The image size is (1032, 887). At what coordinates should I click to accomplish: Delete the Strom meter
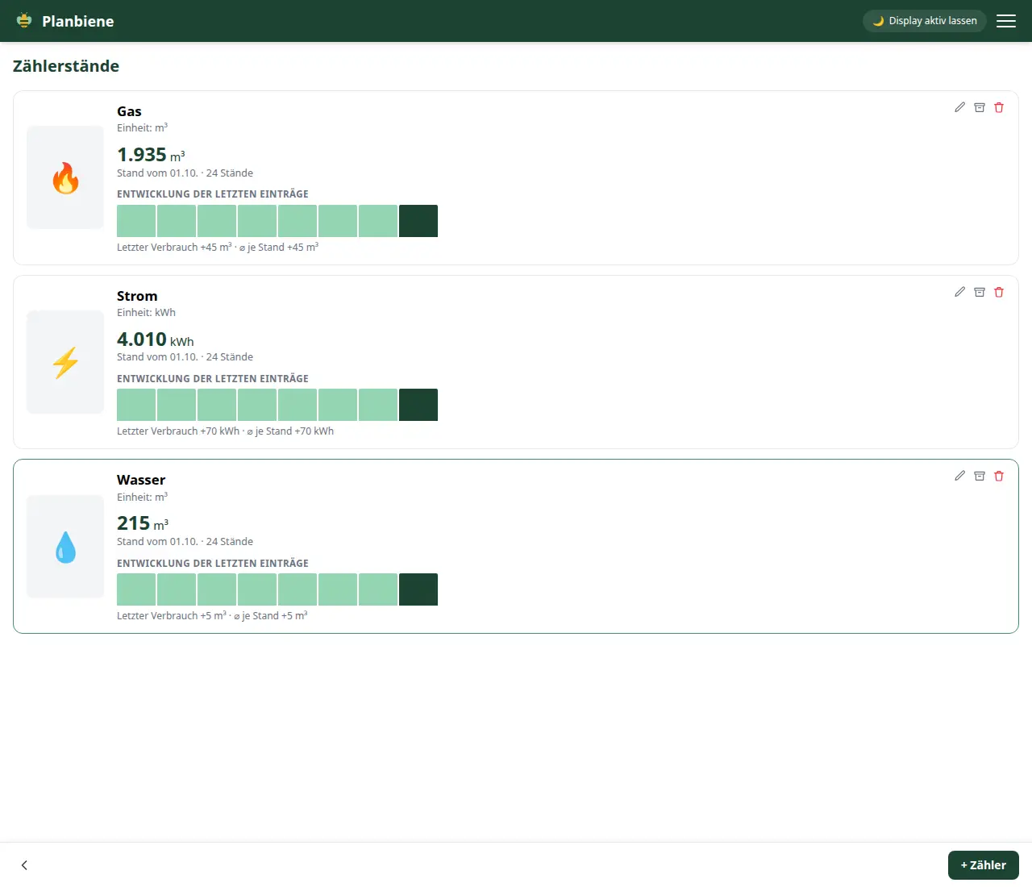[999, 292]
